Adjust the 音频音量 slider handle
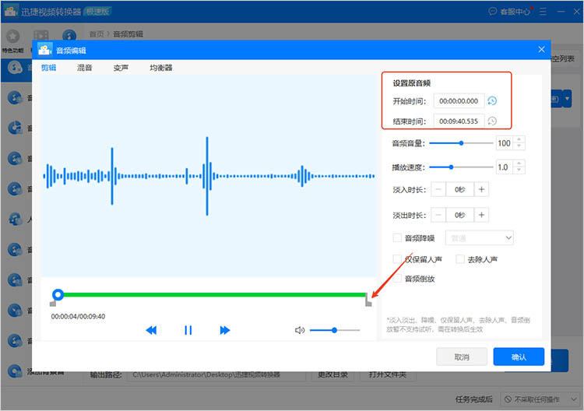 click(461, 143)
